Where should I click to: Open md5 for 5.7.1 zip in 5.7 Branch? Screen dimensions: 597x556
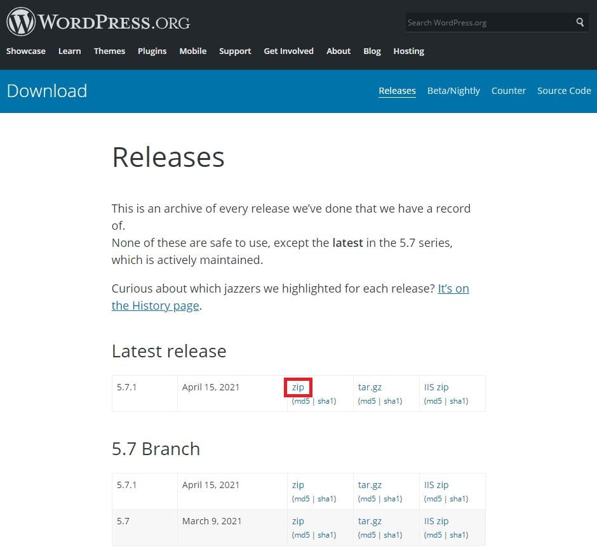point(302,499)
